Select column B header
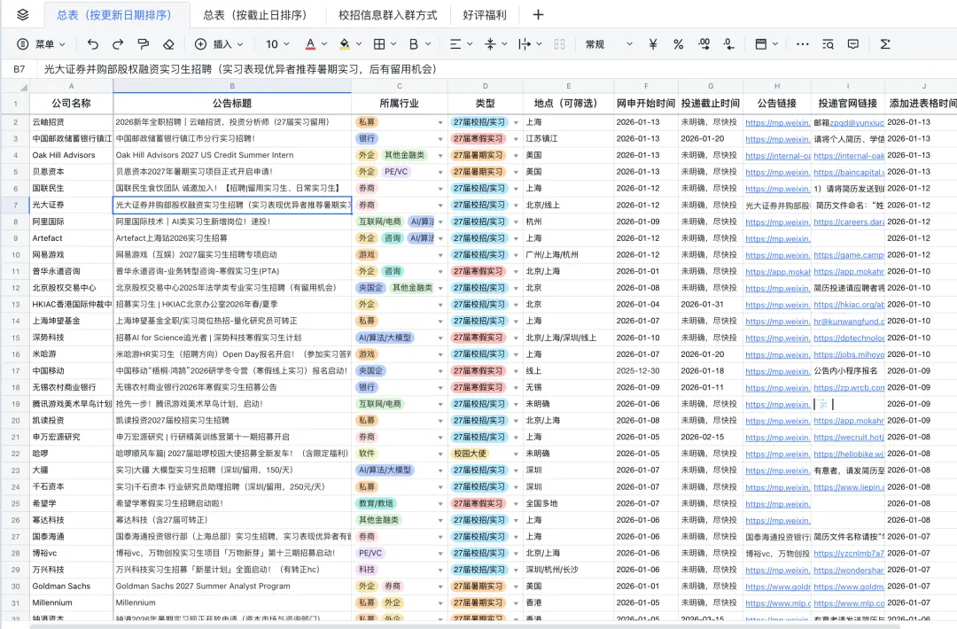The image size is (957, 629). click(x=232, y=86)
